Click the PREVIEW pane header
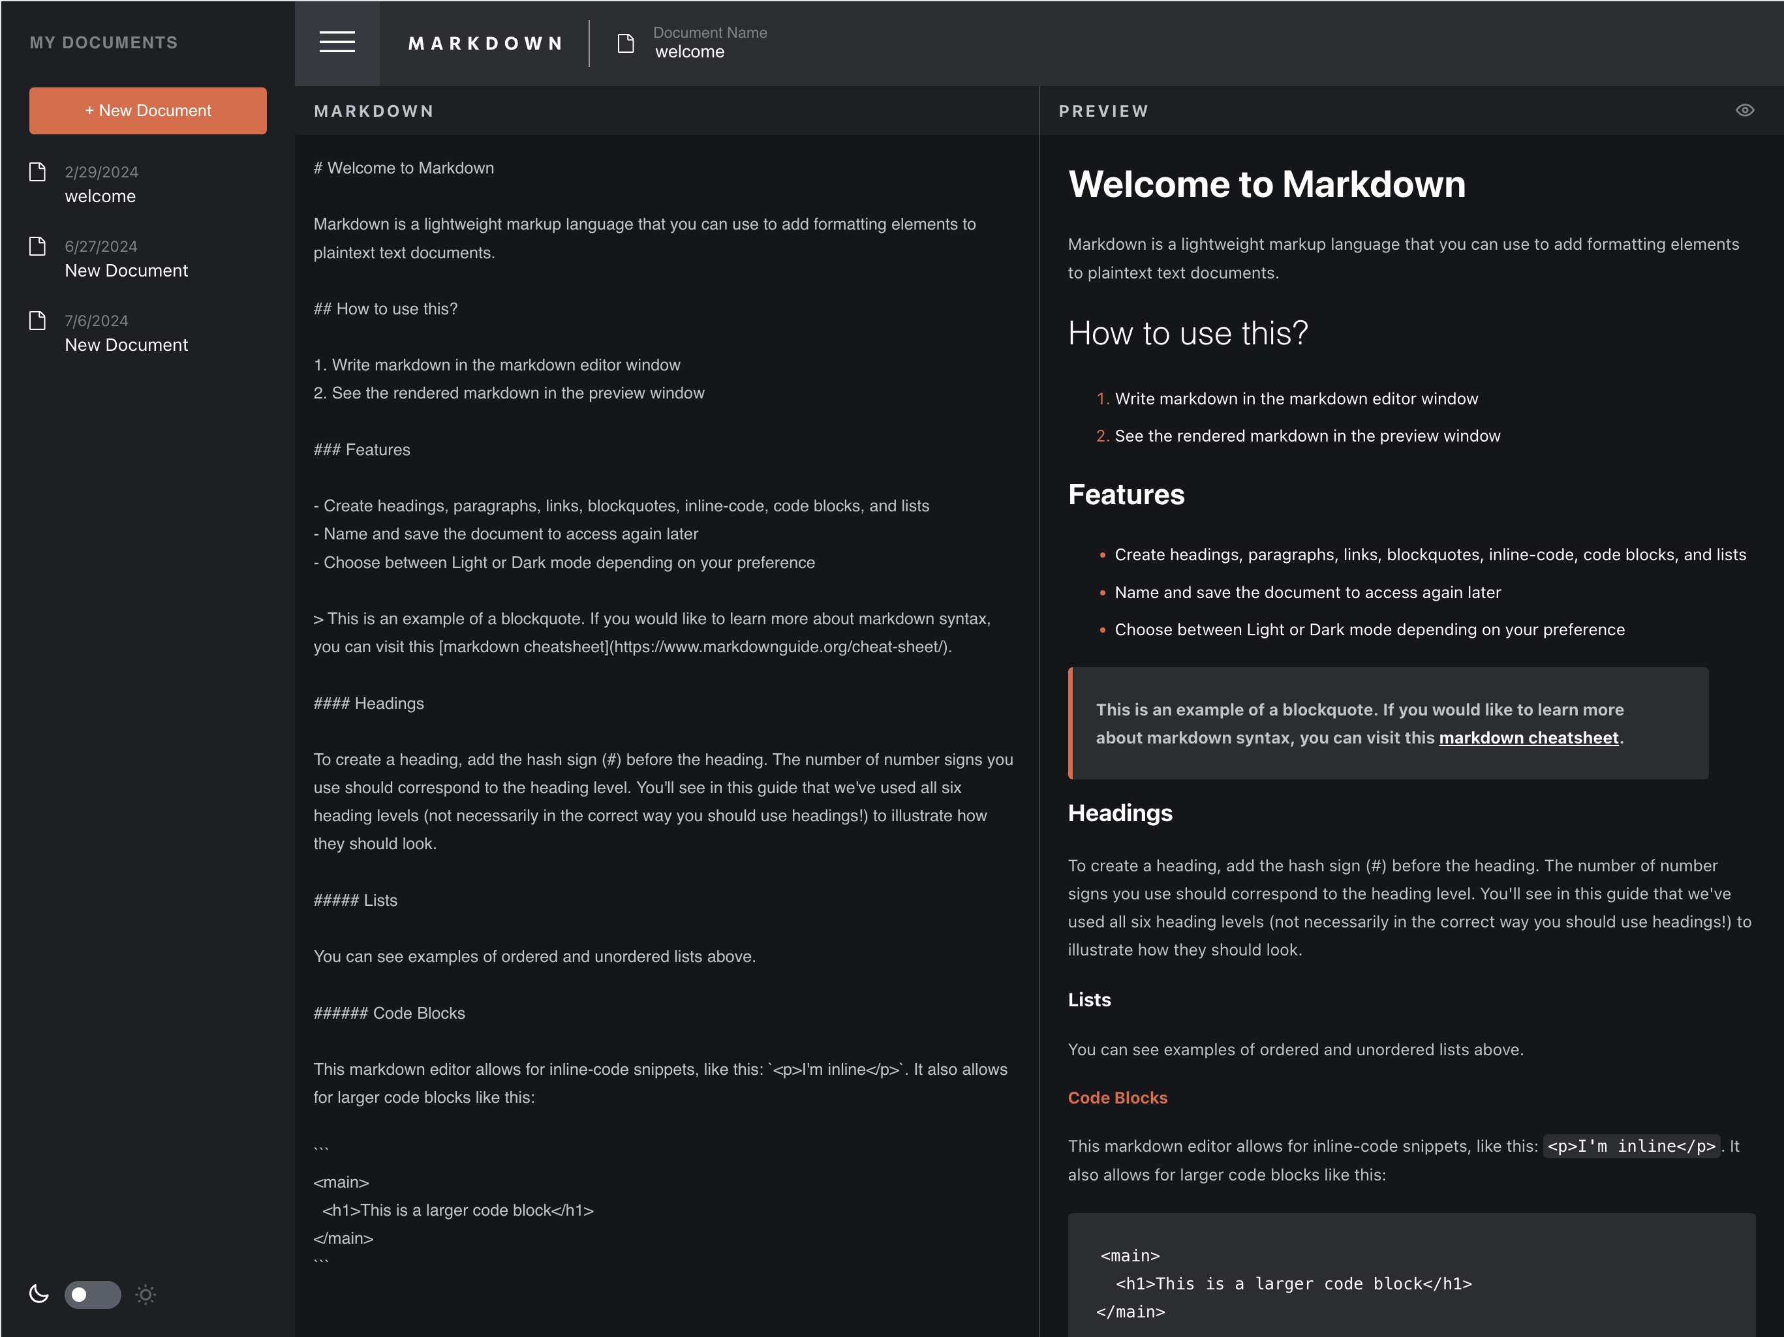The image size is (1784, 1337). click(x=1104, y=112)
